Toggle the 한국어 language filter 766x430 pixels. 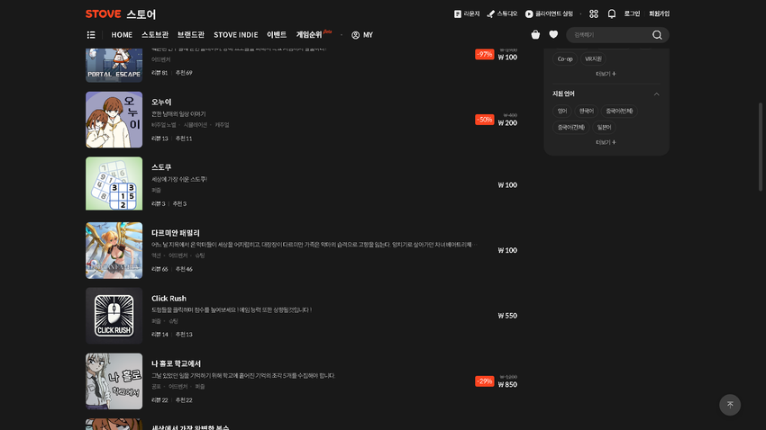[587, 112]
